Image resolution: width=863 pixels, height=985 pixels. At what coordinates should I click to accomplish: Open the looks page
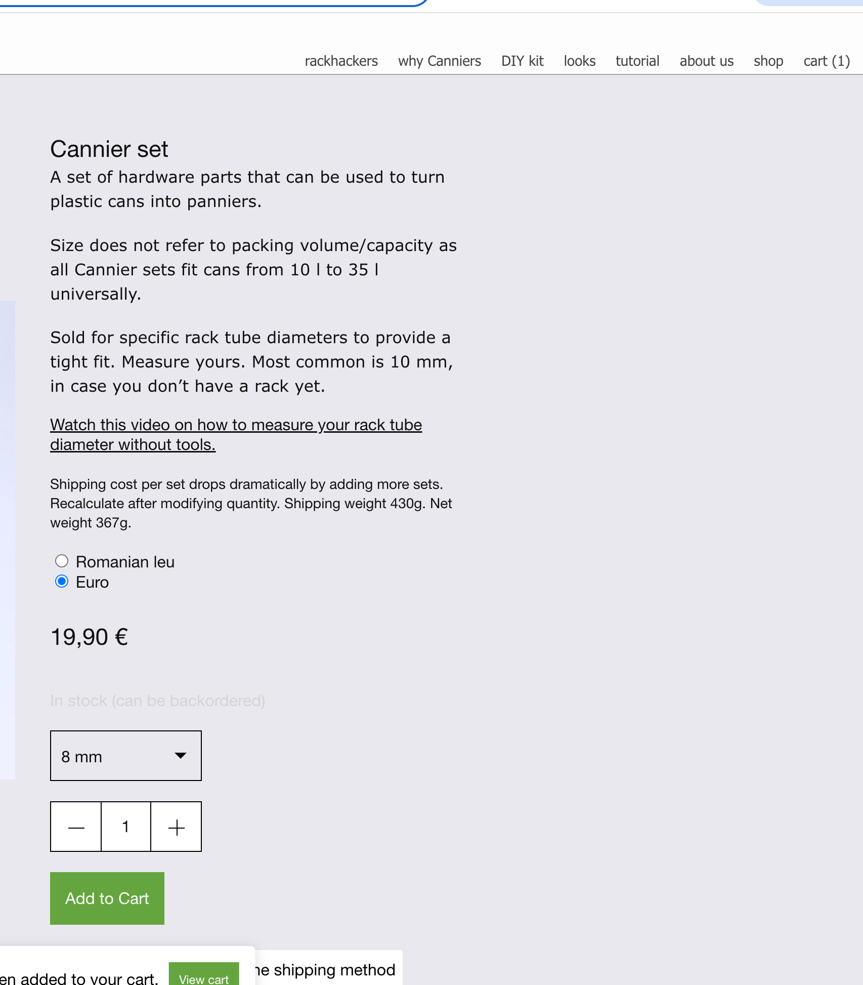pos(579,61)
